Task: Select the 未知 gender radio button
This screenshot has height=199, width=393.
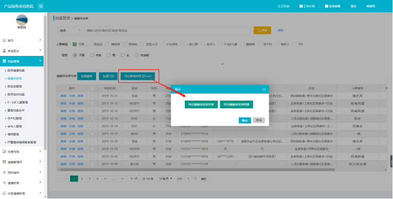Action: click(x=92, y=55)
